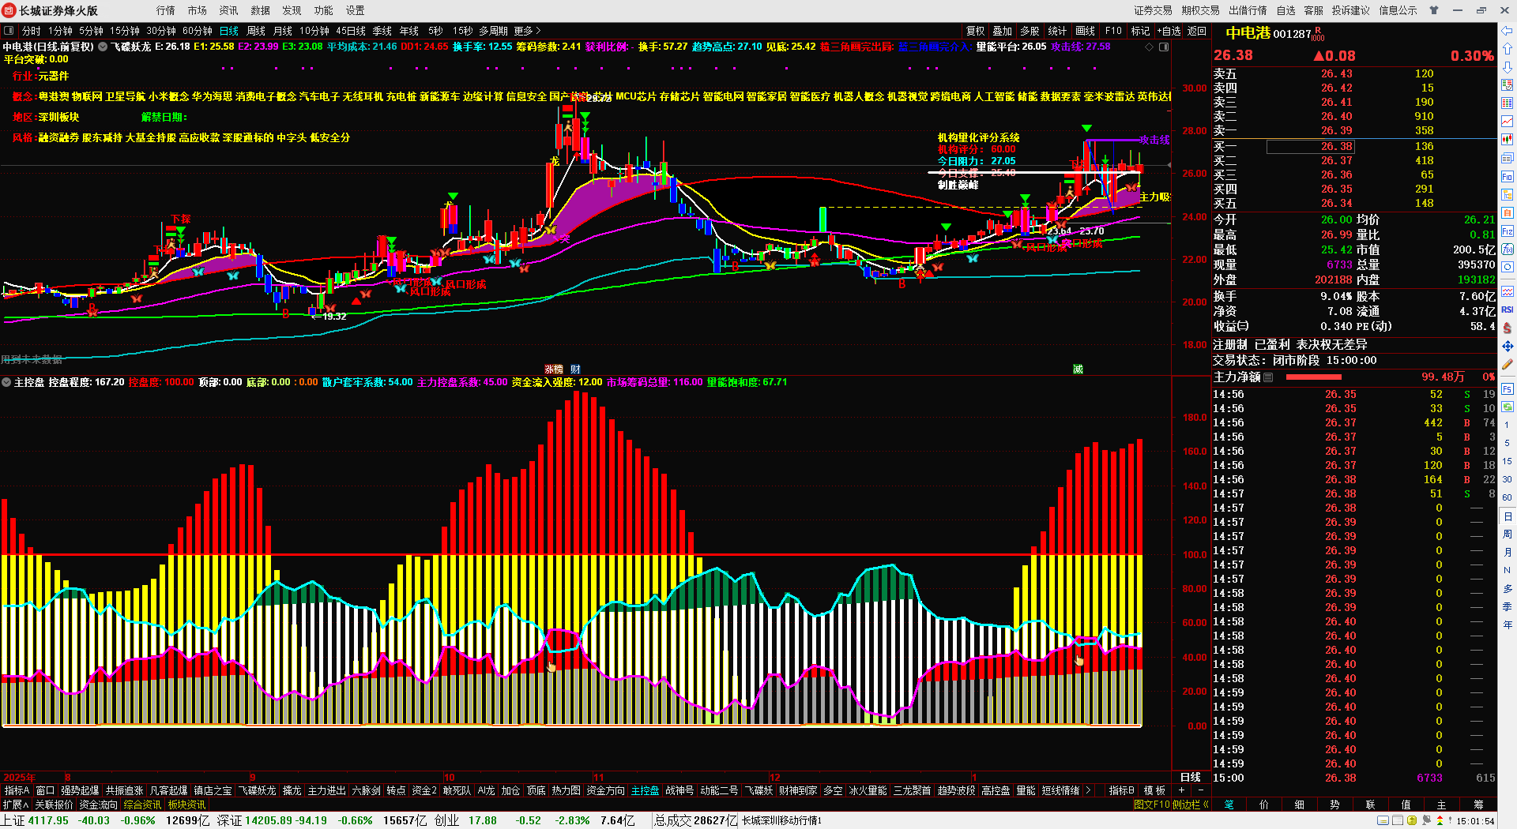Click the blue four-way move arrows icon
This screenshot has height=829, width=1517.
click(1508, 346)
